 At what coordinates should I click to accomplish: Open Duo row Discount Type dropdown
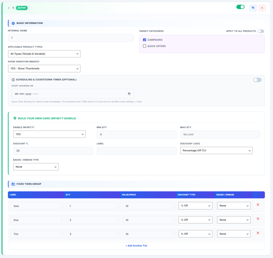[195, 220]
